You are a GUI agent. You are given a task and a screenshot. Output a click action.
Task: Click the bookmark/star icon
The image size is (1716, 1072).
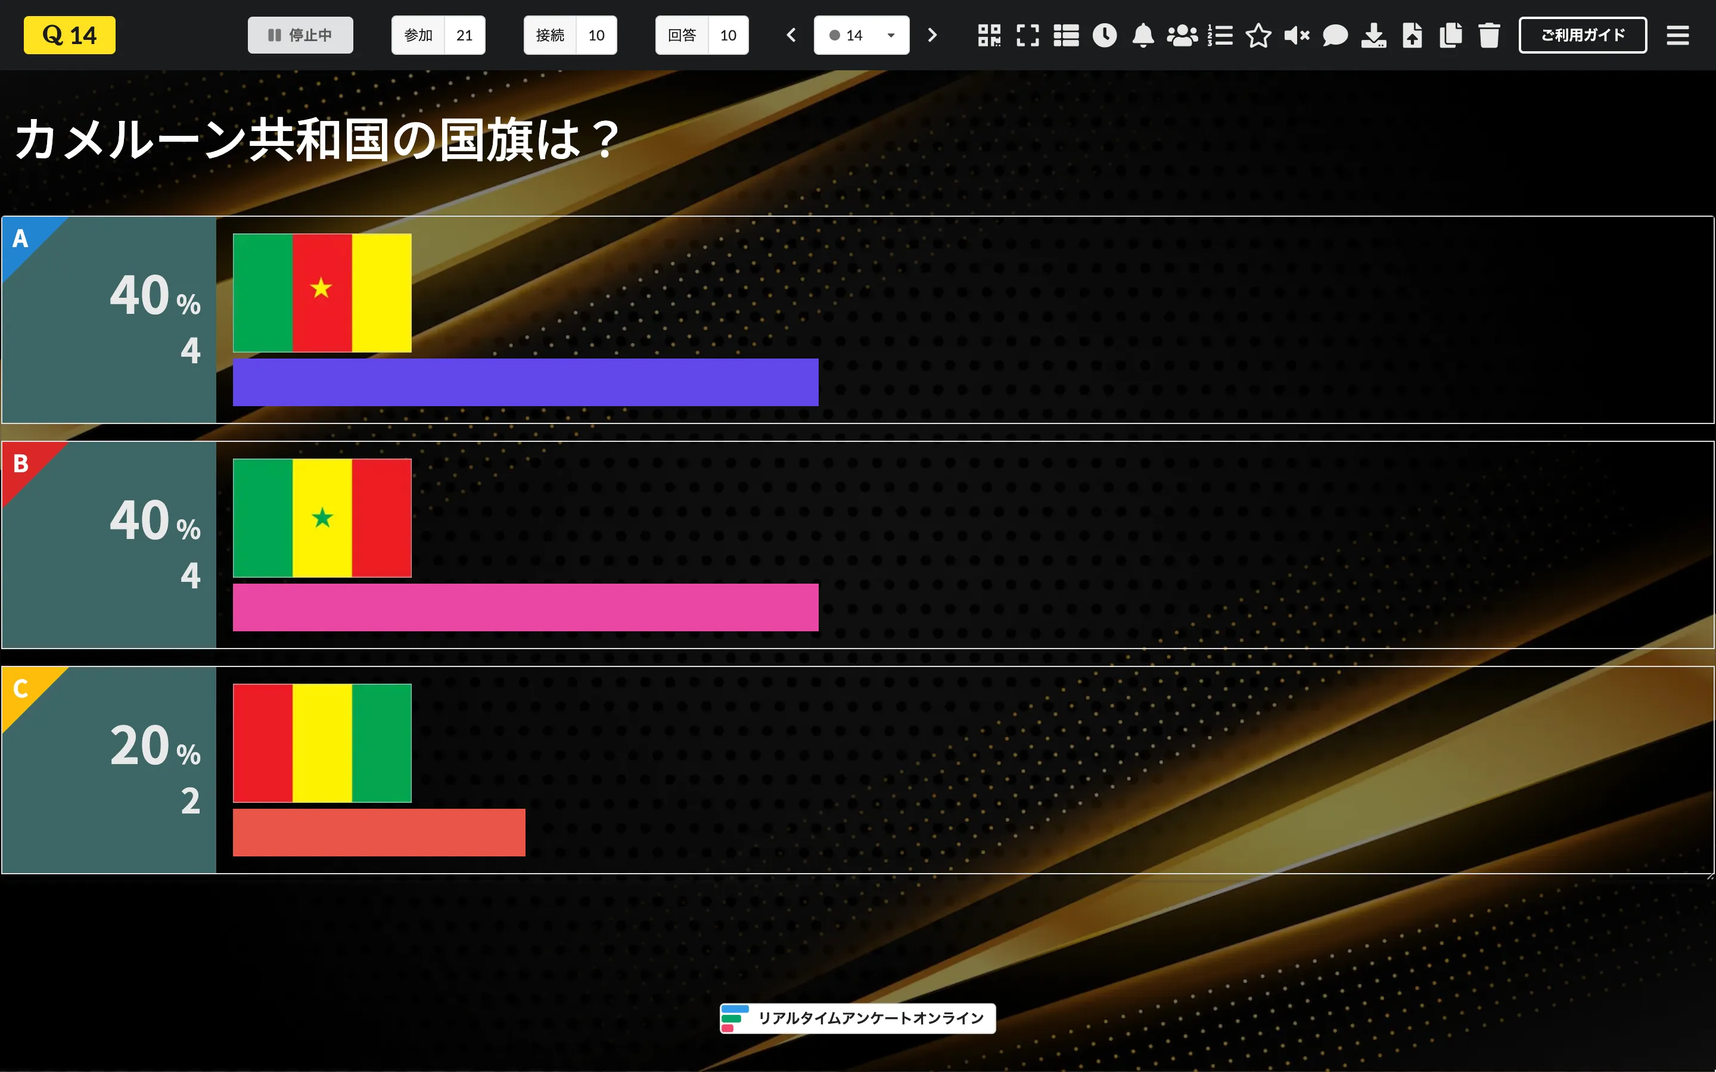pyautogui.click(x=1258, y=35)
